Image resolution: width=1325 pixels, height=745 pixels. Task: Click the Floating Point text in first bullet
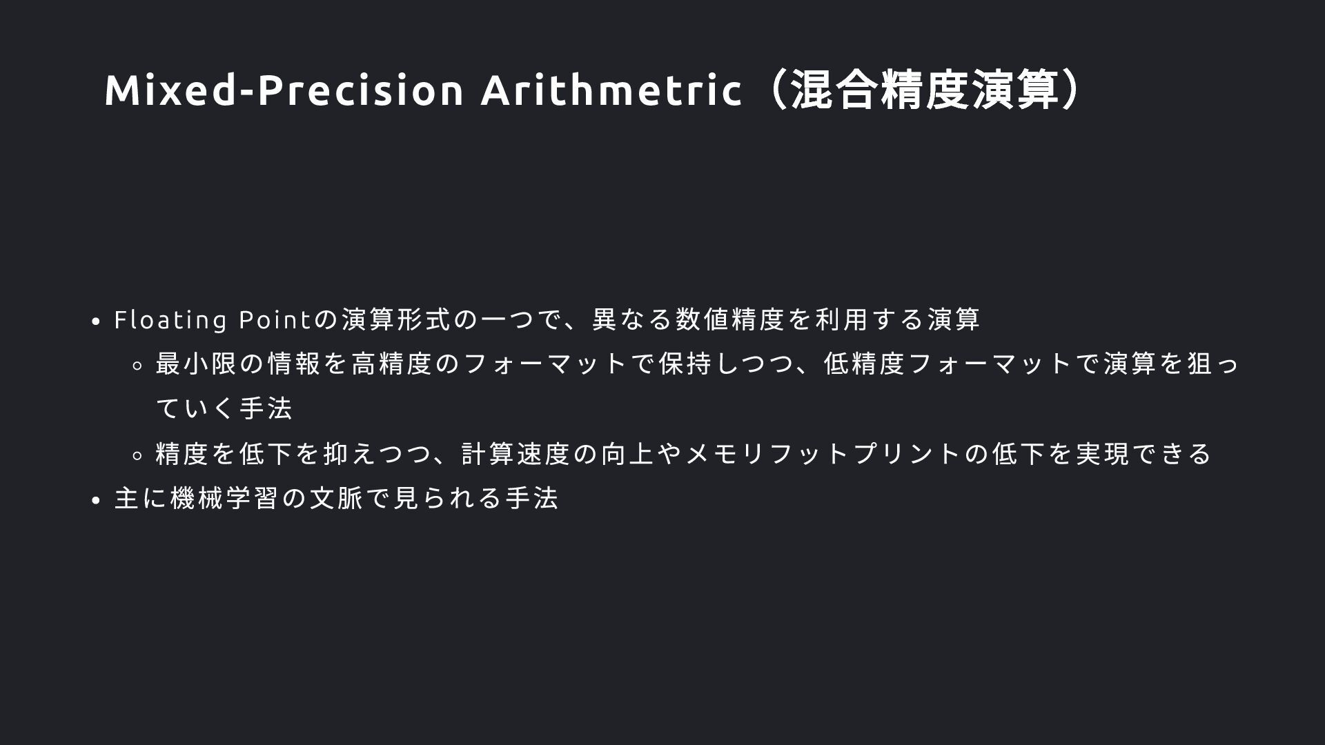point(213,320)
